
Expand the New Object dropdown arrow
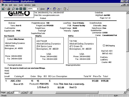coord(61,9)
